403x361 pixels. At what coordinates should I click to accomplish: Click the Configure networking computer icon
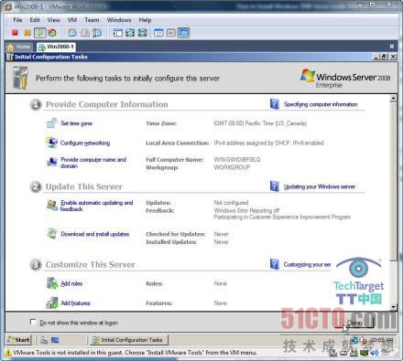52,143
